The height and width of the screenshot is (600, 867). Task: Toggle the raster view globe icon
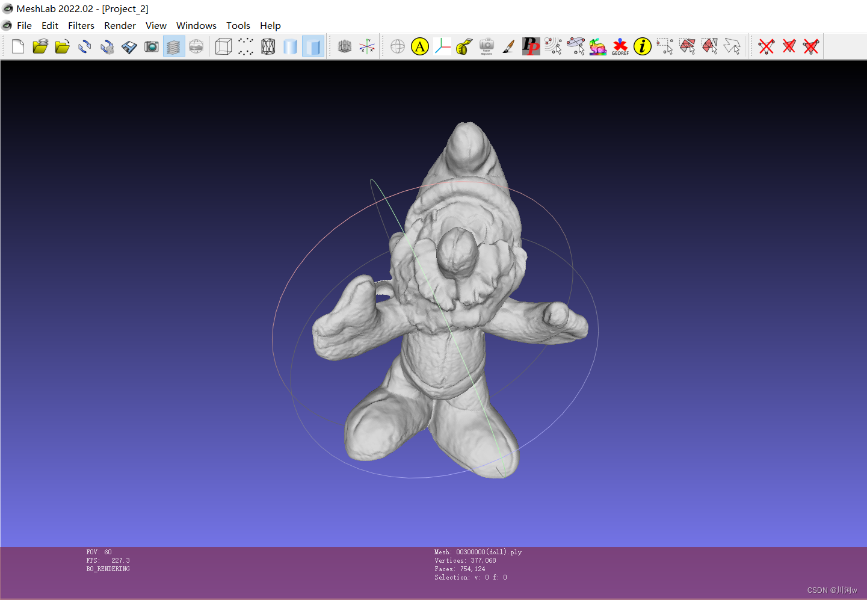tap(196, 46)
